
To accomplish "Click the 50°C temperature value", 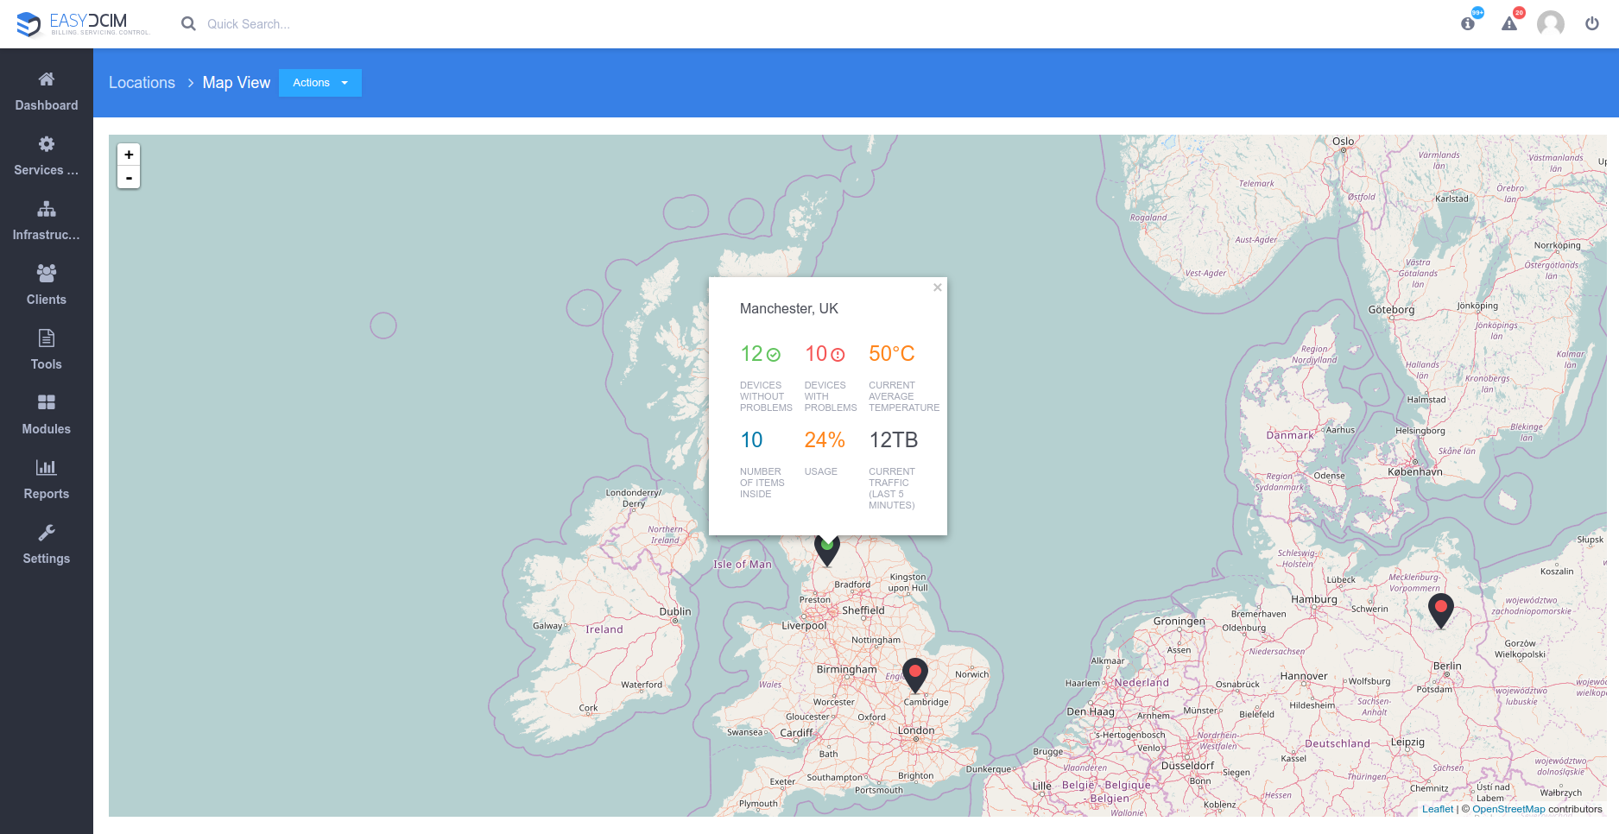I will tap(892, 354).
